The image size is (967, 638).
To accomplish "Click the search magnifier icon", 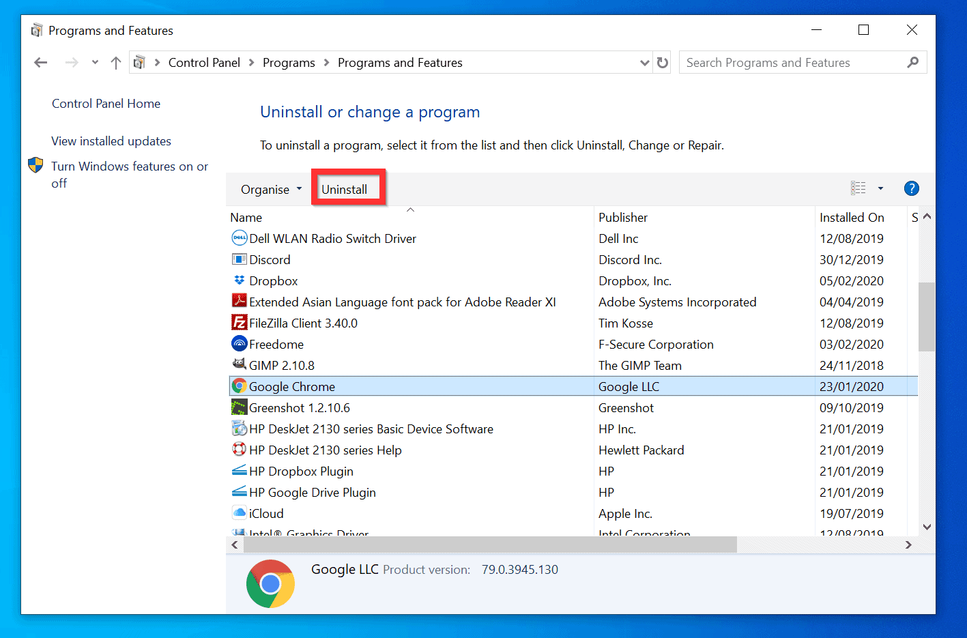I will [x=913, y=62].
